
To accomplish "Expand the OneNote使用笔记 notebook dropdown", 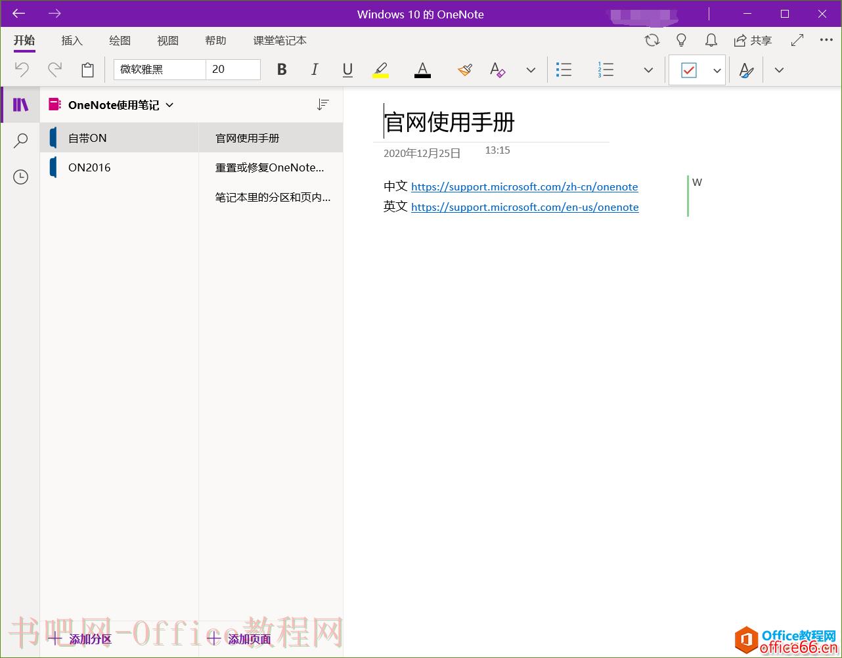I will click(169, 104).
